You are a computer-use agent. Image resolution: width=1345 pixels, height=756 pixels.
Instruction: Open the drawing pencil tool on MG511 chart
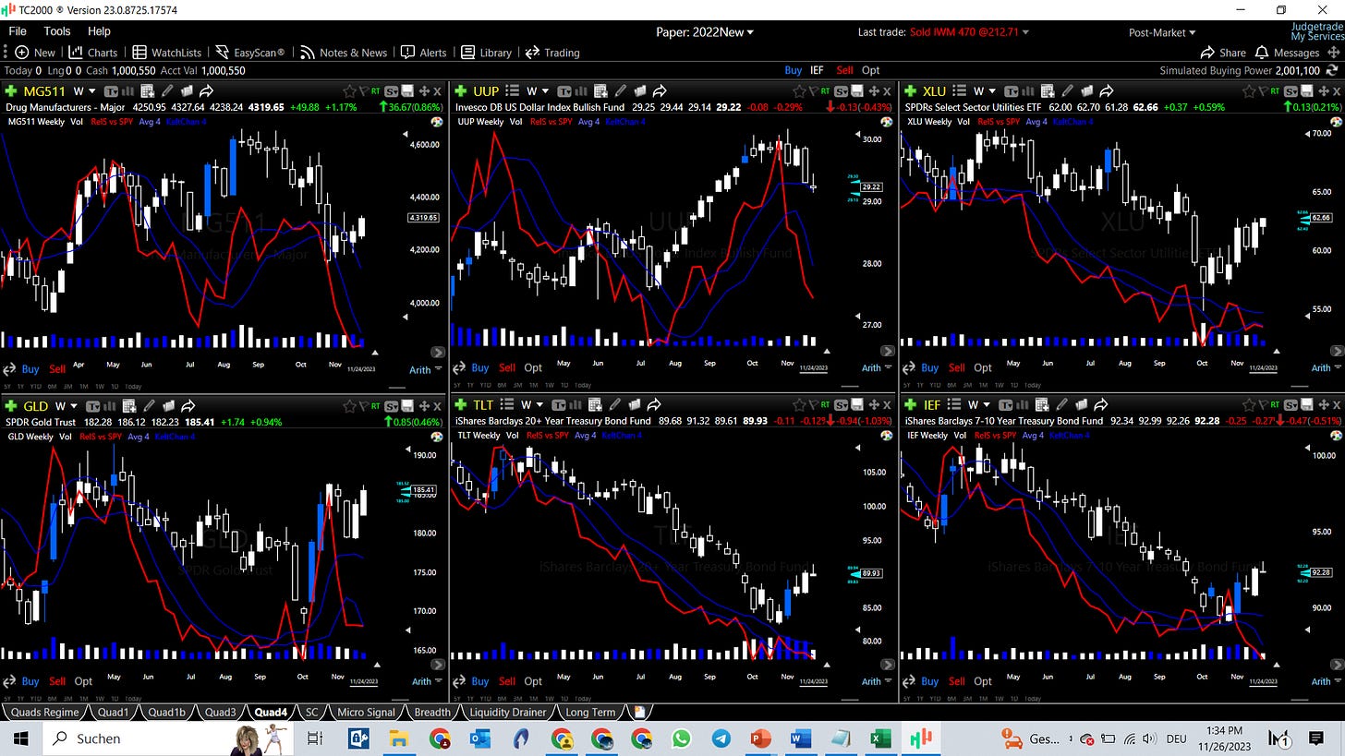point(167,91)
